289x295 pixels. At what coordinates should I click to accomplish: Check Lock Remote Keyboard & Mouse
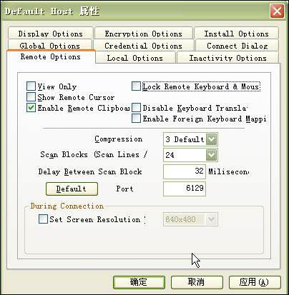(x=136, y=86)
